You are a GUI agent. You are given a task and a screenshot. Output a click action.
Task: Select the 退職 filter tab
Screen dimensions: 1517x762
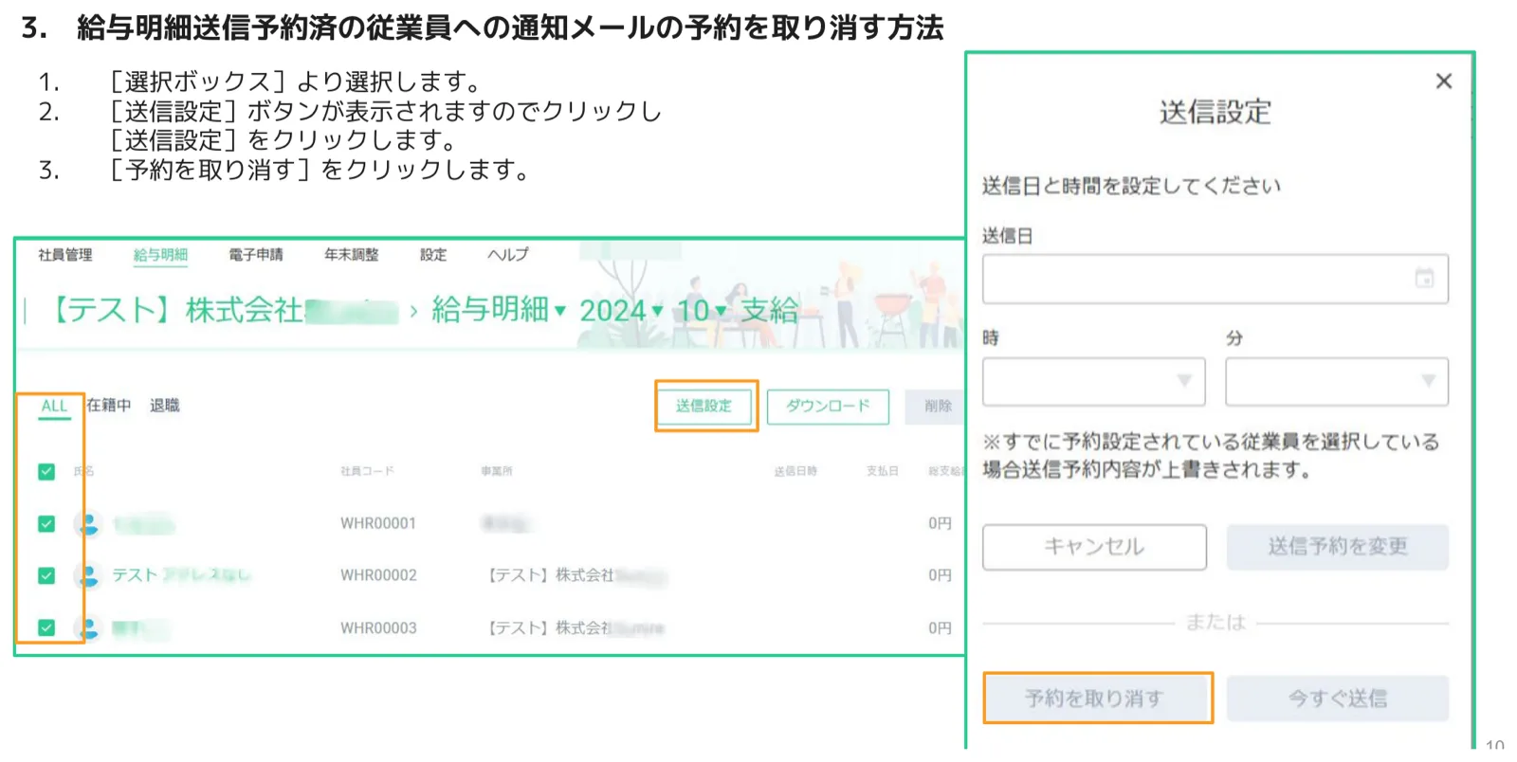point(164,406)
